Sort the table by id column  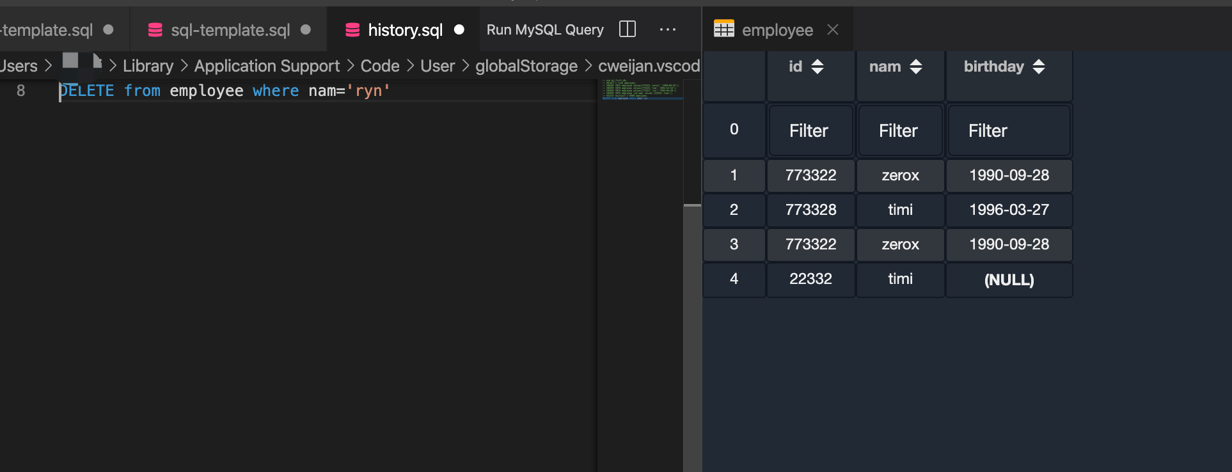(x=817, y=67)
